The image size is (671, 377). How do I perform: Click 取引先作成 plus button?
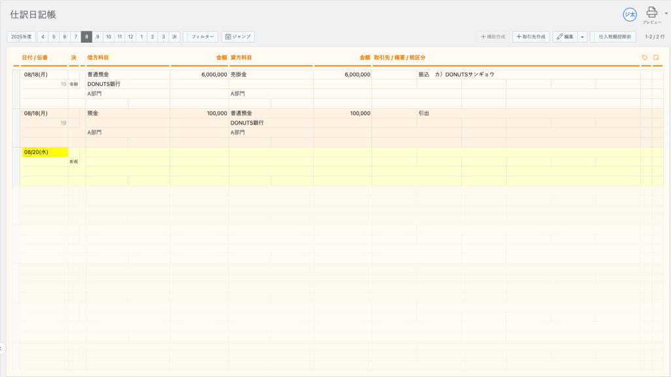pos(531,37)
